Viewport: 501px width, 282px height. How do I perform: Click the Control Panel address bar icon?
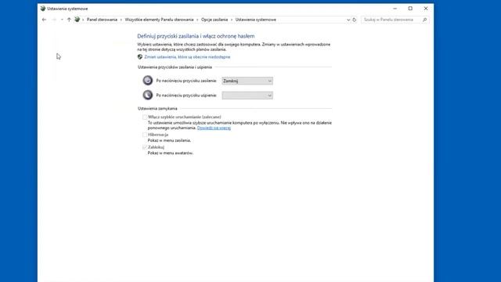[77, 20]
